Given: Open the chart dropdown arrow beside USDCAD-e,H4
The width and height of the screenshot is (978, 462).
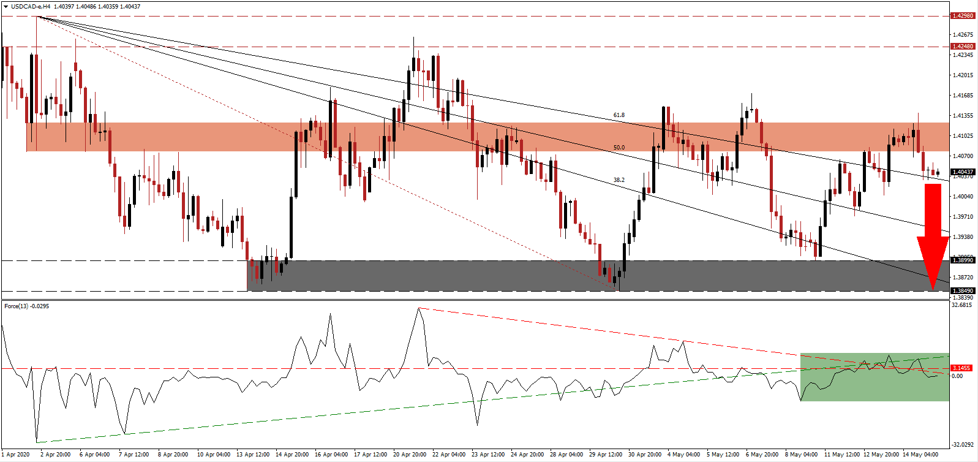Looking at the screenshot, I should (x=6, y=7).
